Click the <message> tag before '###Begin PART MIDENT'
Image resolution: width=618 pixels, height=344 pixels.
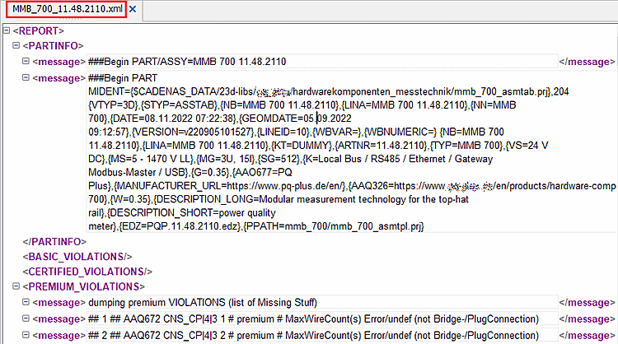[59, 78]
